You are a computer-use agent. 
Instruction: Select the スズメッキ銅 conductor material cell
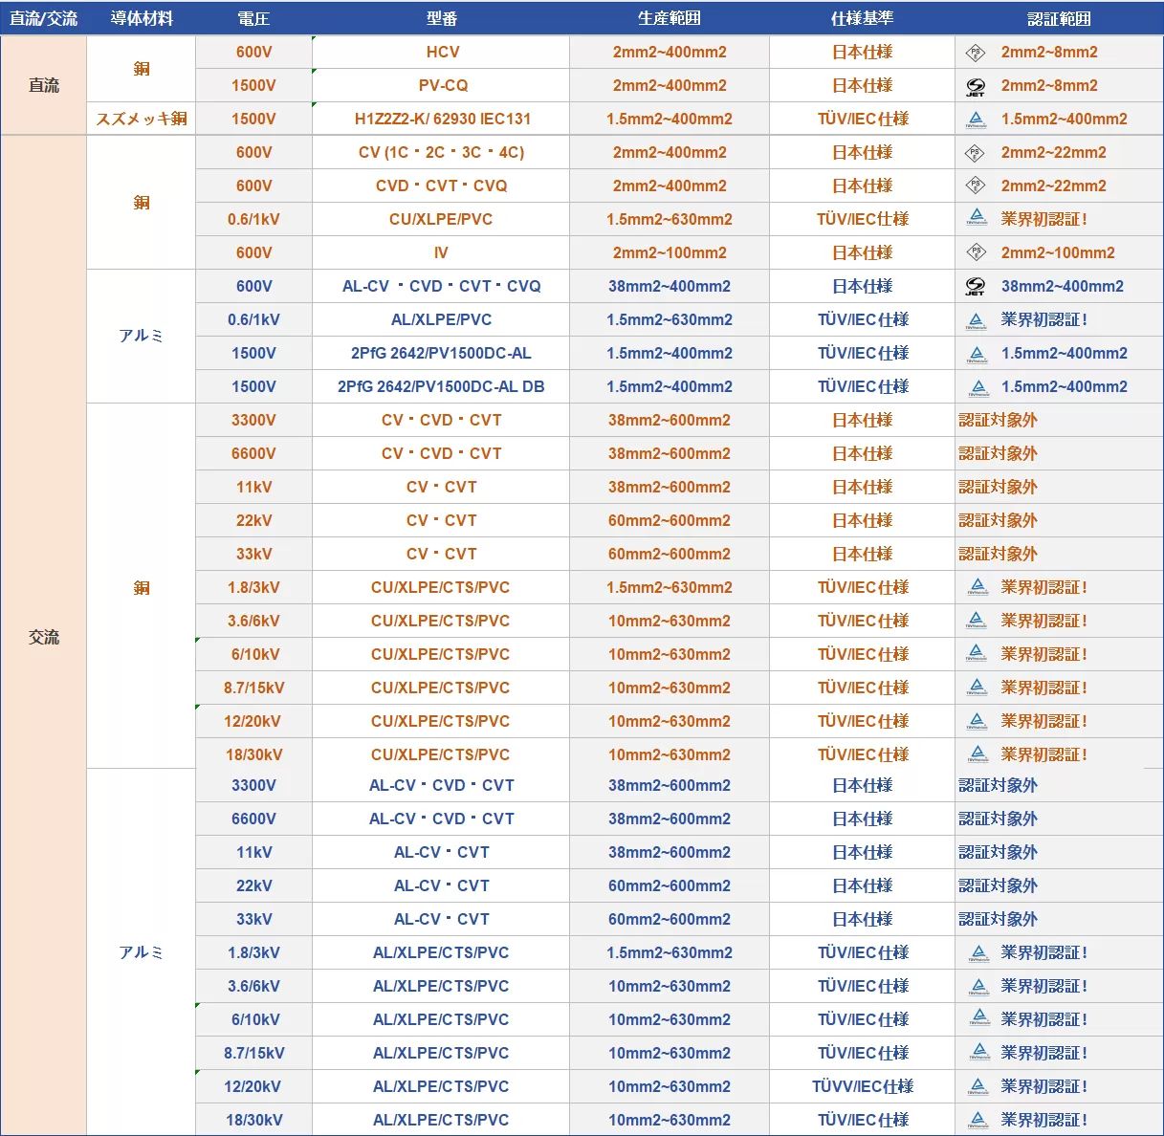[142, 120]
